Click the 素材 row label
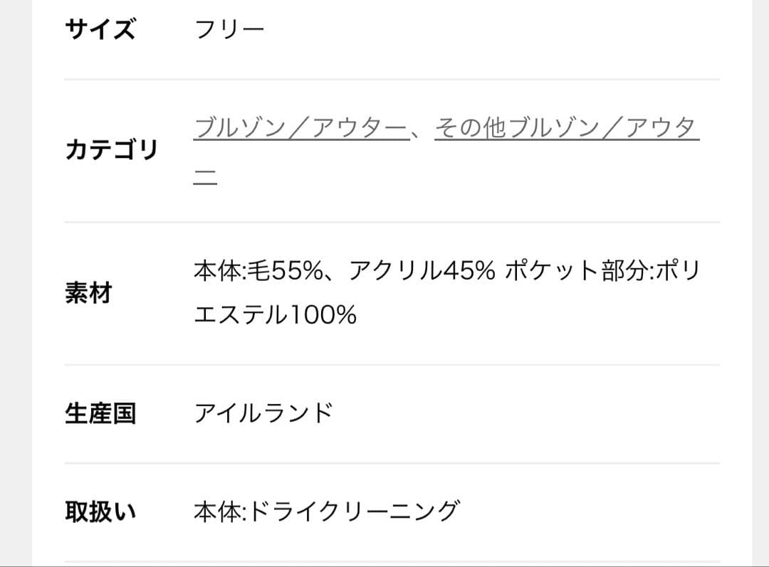 (x=88, y=292)
